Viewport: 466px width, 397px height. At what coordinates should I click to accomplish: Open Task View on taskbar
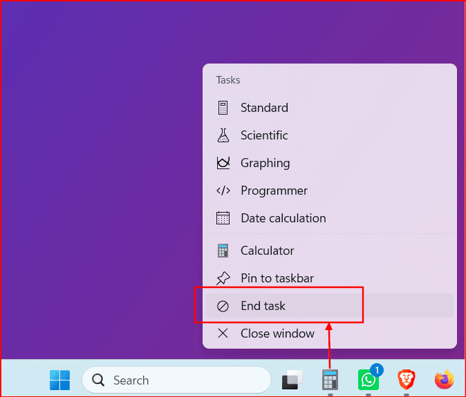(292, 380)
